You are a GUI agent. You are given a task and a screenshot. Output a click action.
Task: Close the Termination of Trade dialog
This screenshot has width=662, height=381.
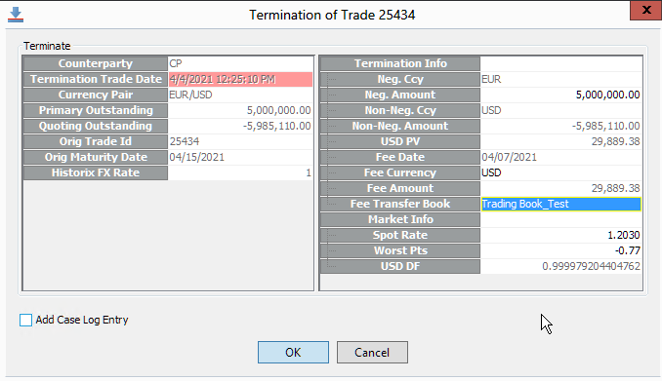coord(646,10)
